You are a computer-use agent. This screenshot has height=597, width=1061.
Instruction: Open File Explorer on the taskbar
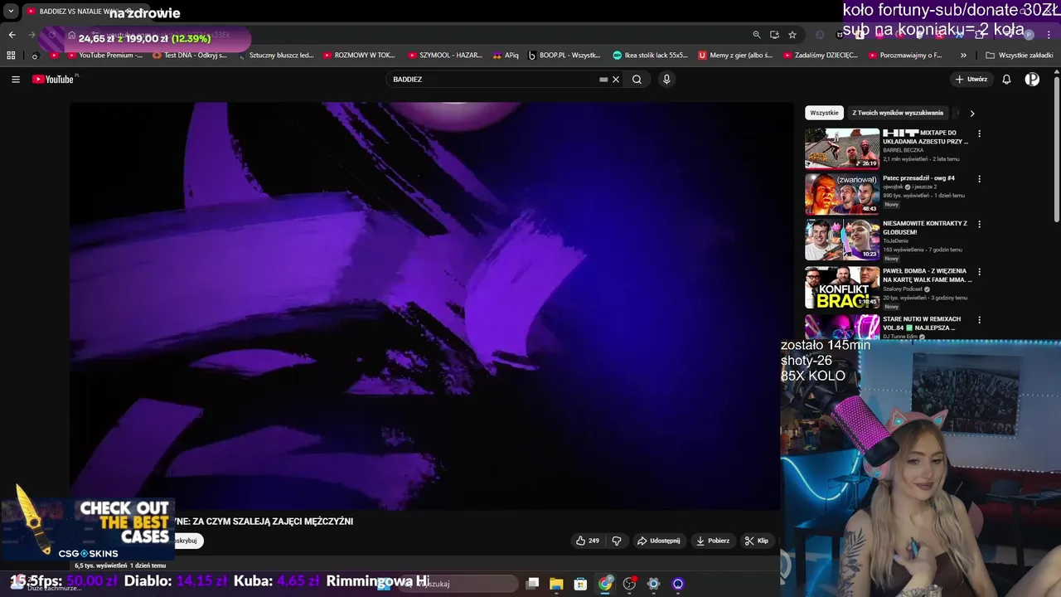tap(556, 584)
